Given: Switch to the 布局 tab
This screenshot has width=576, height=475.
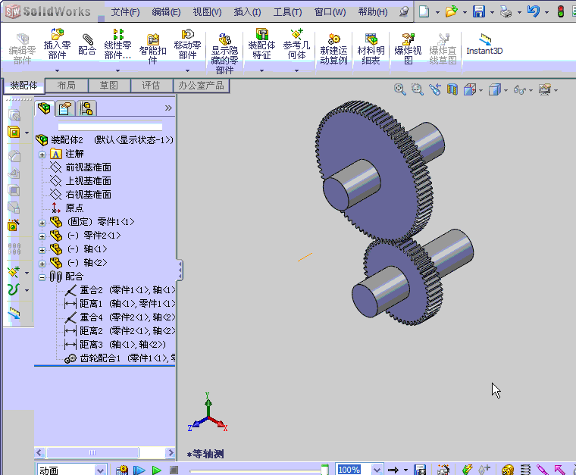Looking at the screenshot, I should tap(67, 86).
